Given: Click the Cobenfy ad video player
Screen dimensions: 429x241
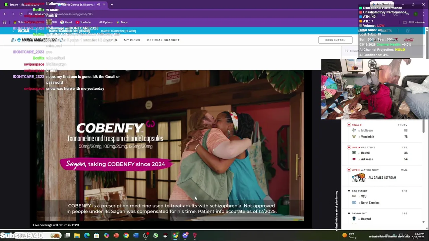Looking at the screenshot, I should pos(170,146).
